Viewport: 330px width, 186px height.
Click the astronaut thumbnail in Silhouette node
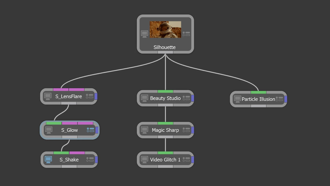(x=165, y=29)
